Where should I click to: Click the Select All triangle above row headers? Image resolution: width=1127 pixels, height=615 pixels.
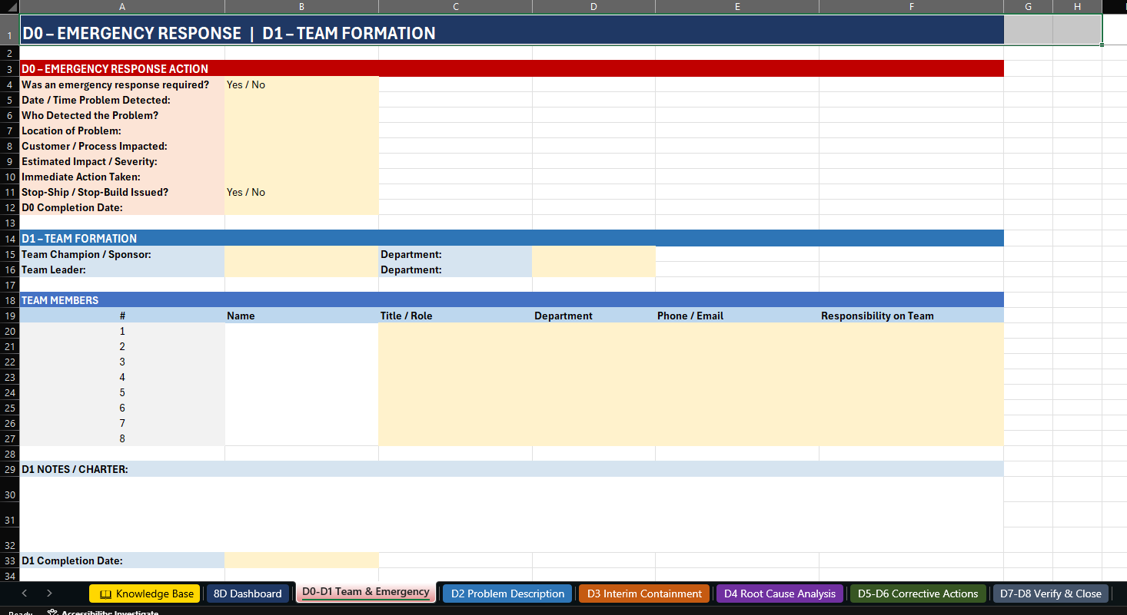tap(8, 6)
